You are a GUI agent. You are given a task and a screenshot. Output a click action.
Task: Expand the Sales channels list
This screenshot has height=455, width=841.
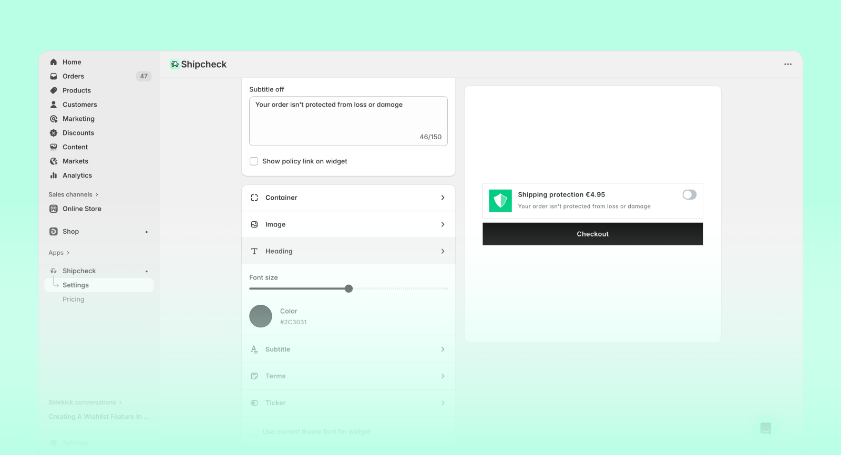[x=74, y=194]
